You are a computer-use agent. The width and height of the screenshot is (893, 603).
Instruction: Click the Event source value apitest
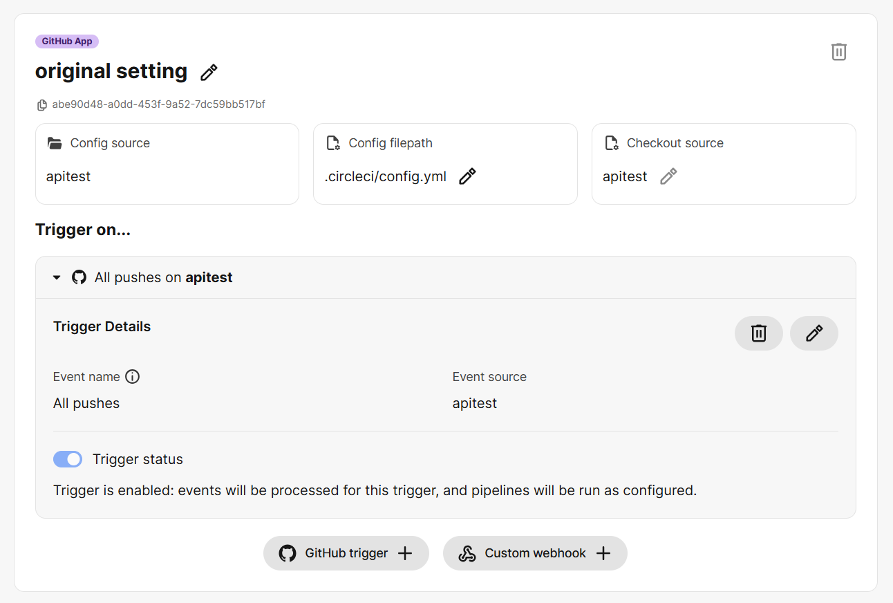pyautogui.click(x=475, y=403)
